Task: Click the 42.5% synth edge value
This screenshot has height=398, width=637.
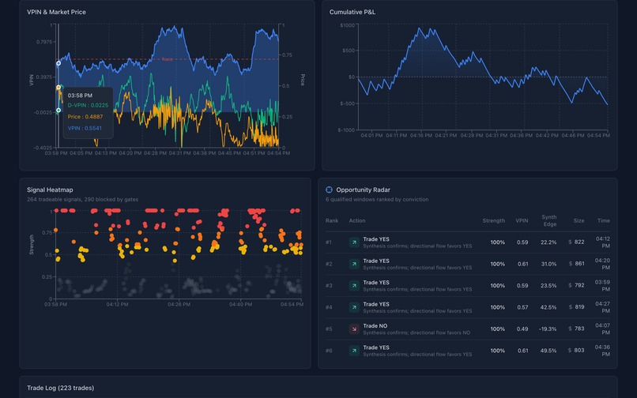Action: [548, 307]
